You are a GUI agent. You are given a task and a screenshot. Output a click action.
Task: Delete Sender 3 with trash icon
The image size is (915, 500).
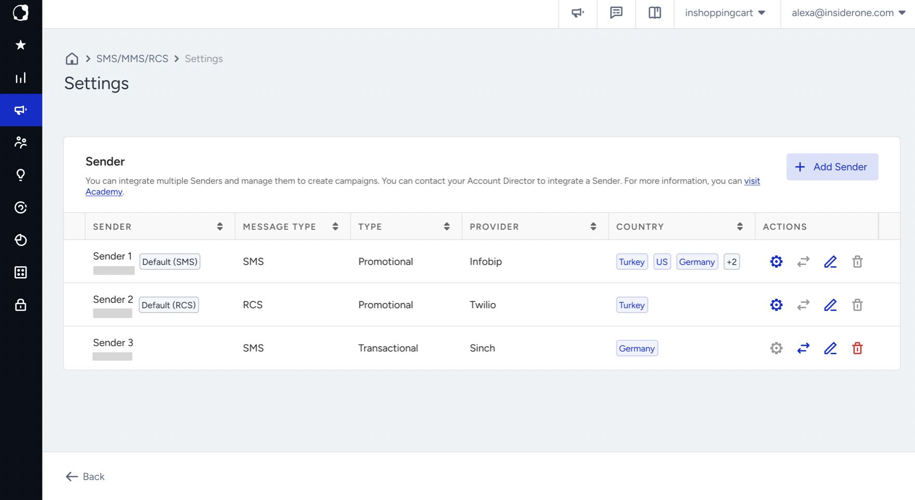[857, 348]
